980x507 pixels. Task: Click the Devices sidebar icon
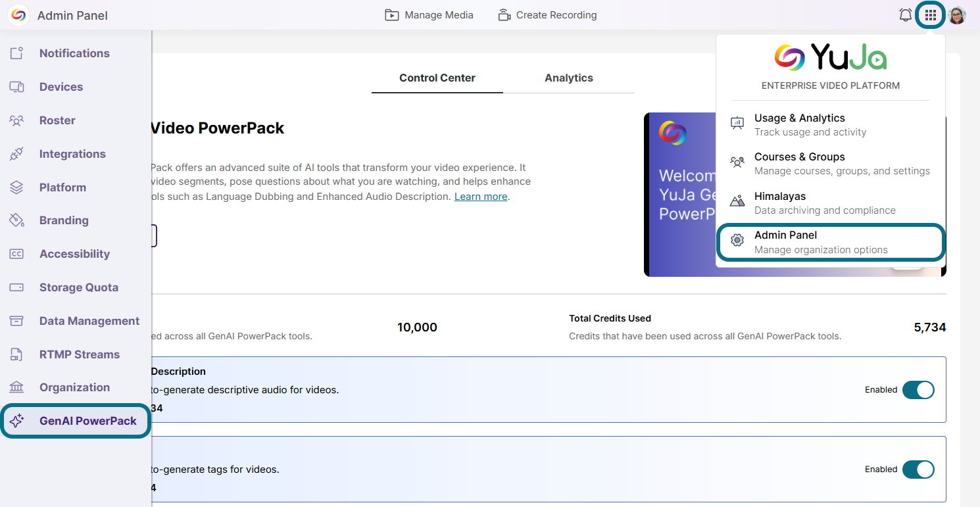(x=17, y=87)
